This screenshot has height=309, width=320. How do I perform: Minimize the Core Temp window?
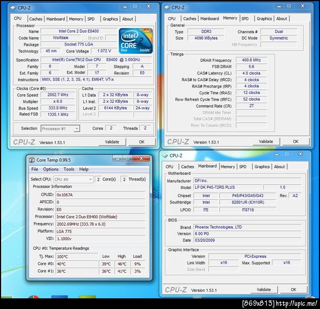[117, 159]
